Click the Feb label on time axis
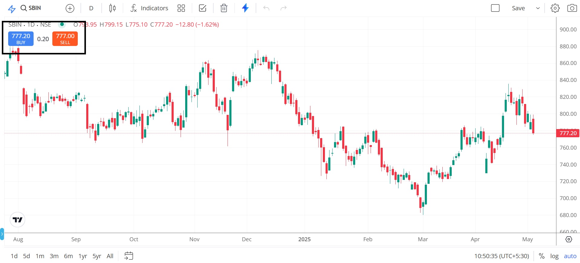 368,239
